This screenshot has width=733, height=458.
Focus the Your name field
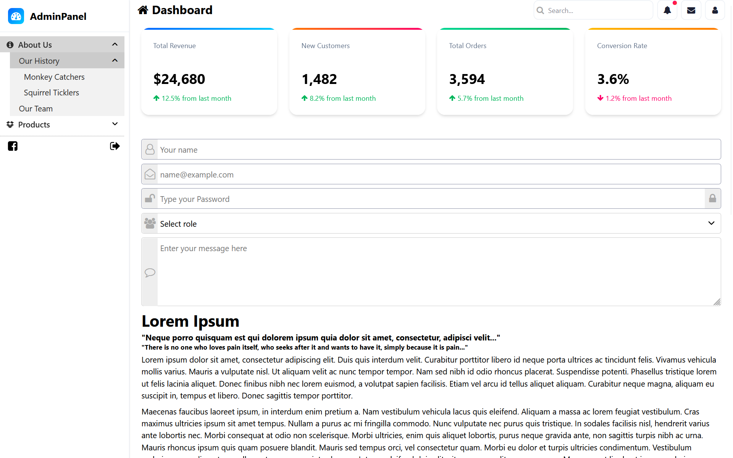tap(438, 150)
